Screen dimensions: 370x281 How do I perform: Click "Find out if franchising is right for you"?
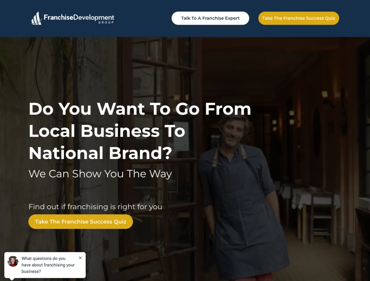pos(95,207)
